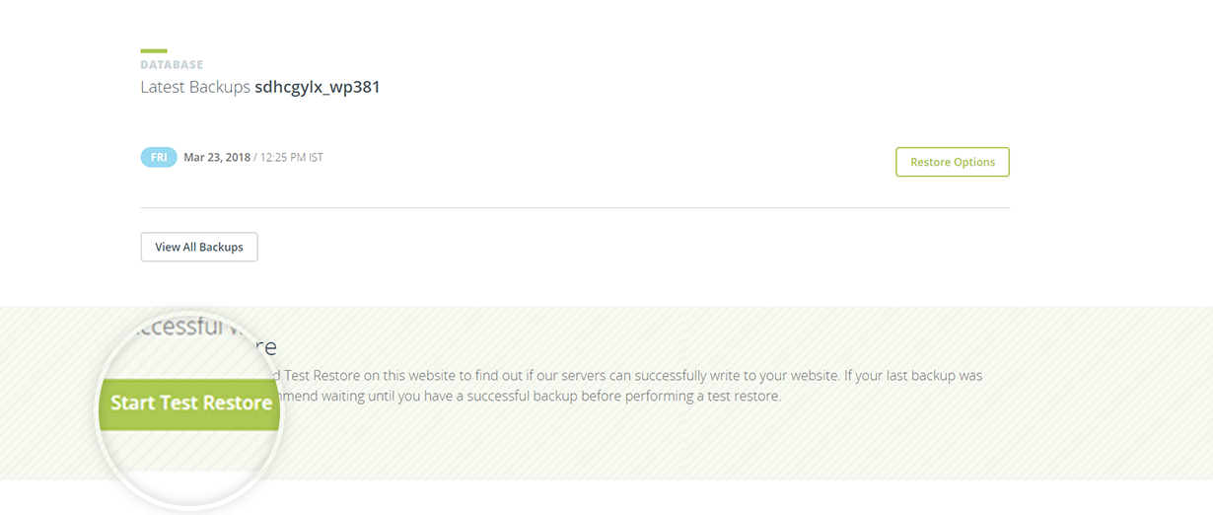Select the database name sdhcgylx_wp381

(x=318, y=87)
